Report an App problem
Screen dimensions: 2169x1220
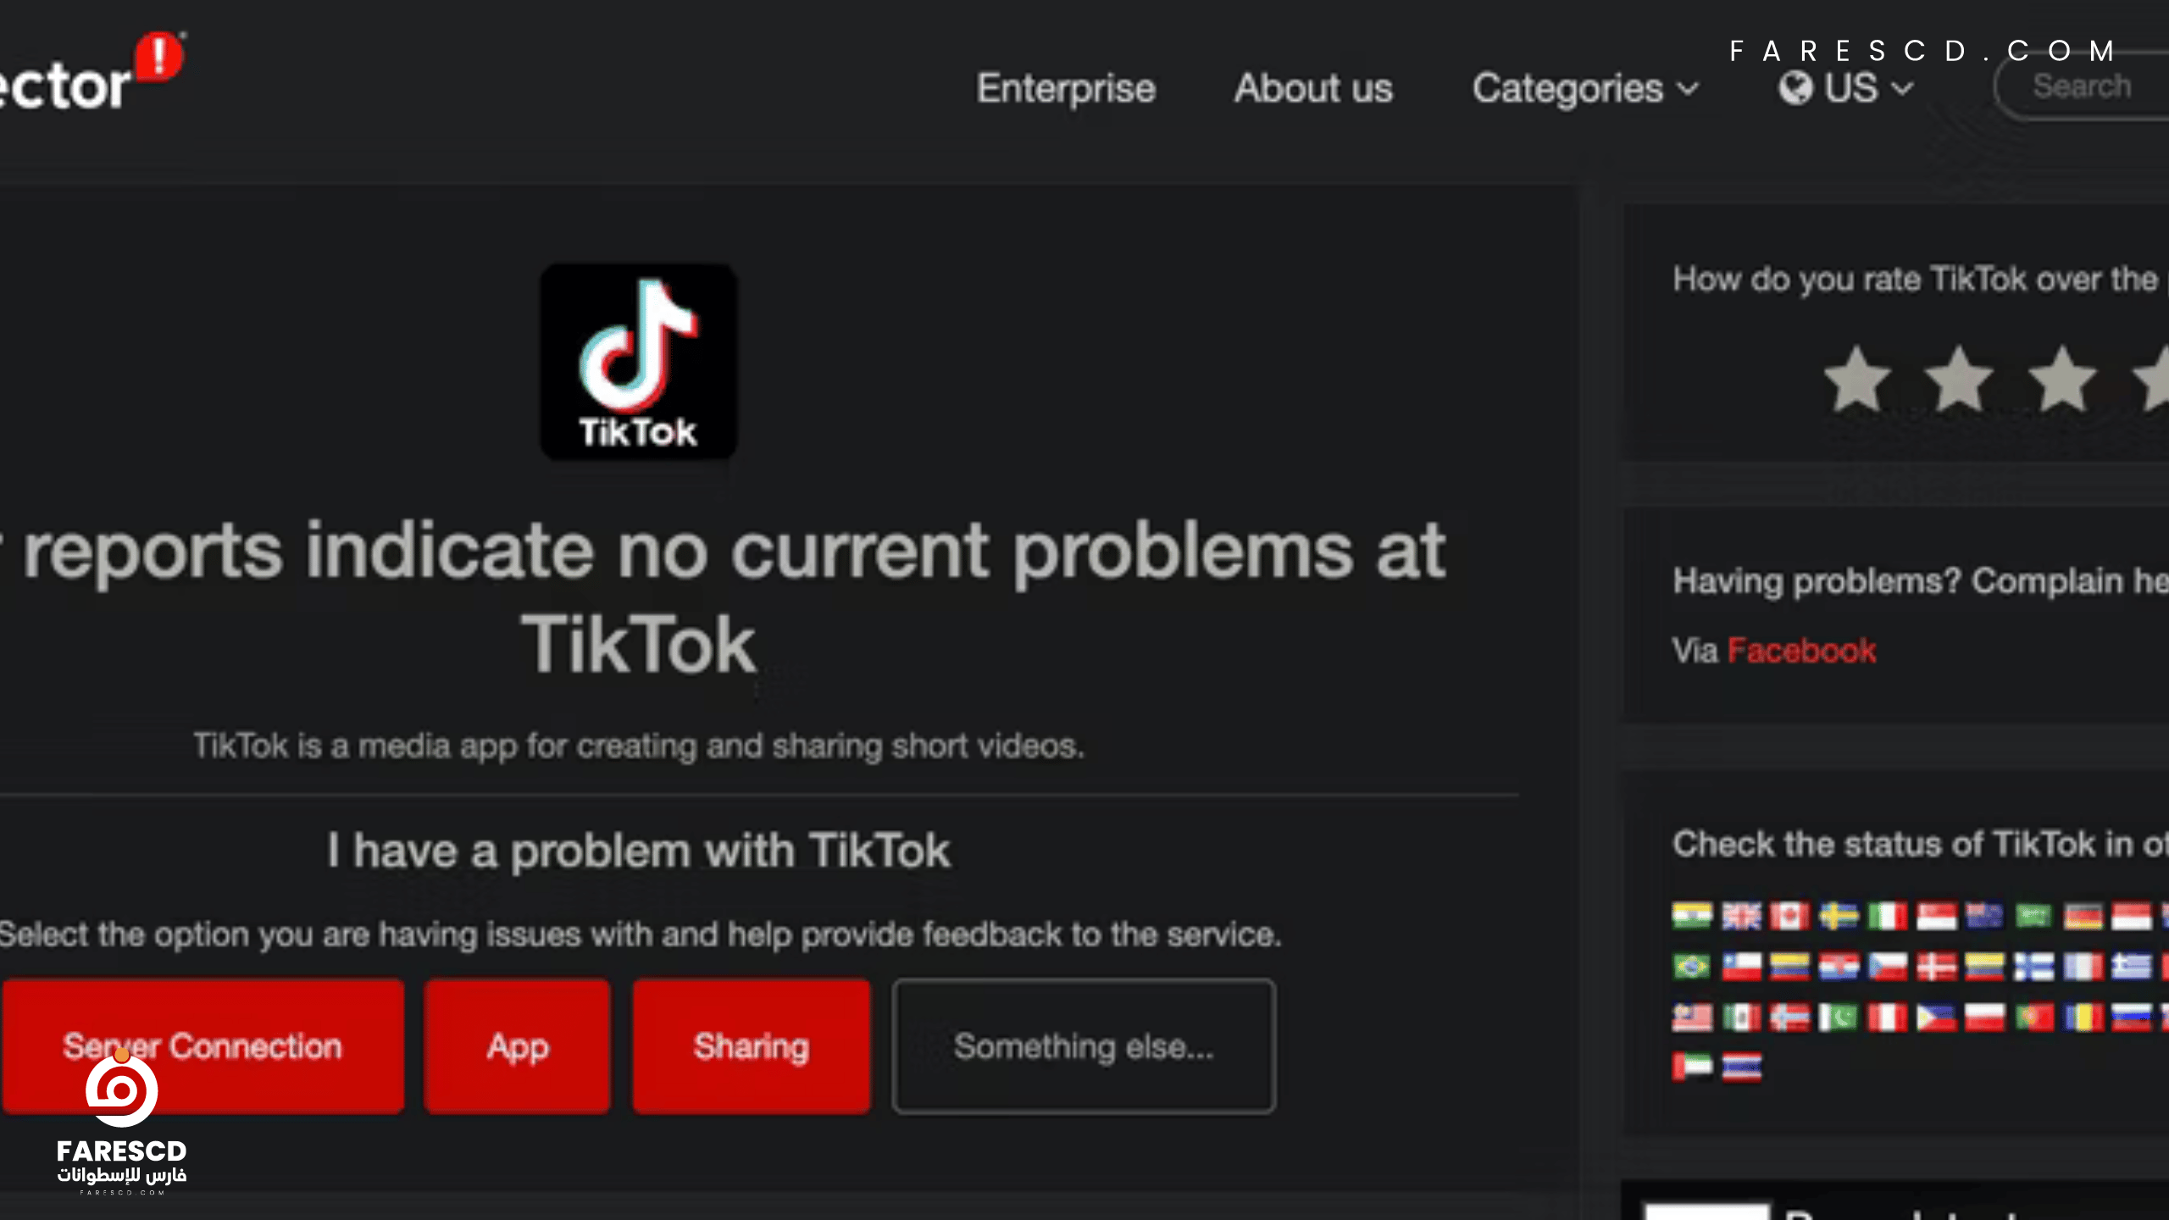[x=518, y=1046]
